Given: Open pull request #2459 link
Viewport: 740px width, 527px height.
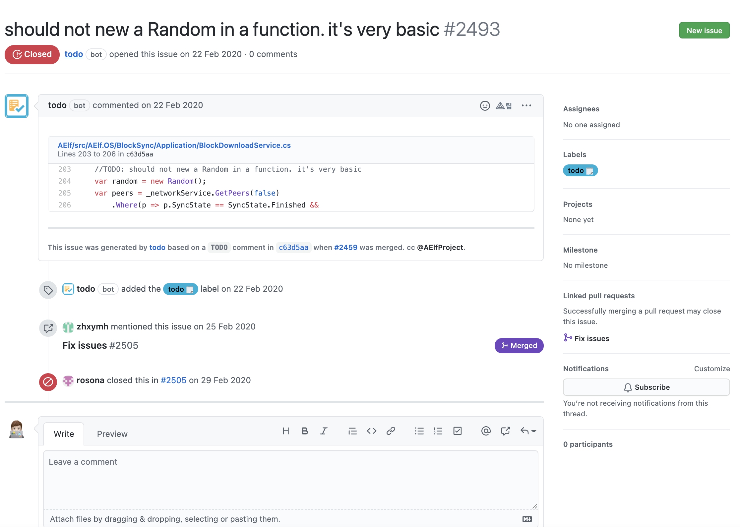Looking at the screenshot, I should [346, 248].
